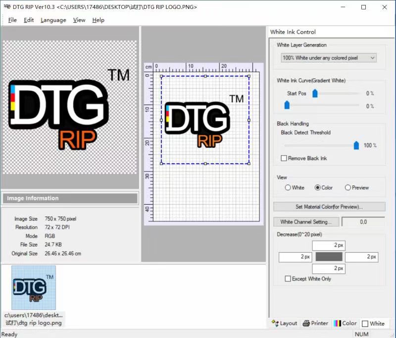This screenshot has height=338, width=396.
Task: Open the Language menu
Action: coord(53,20)
